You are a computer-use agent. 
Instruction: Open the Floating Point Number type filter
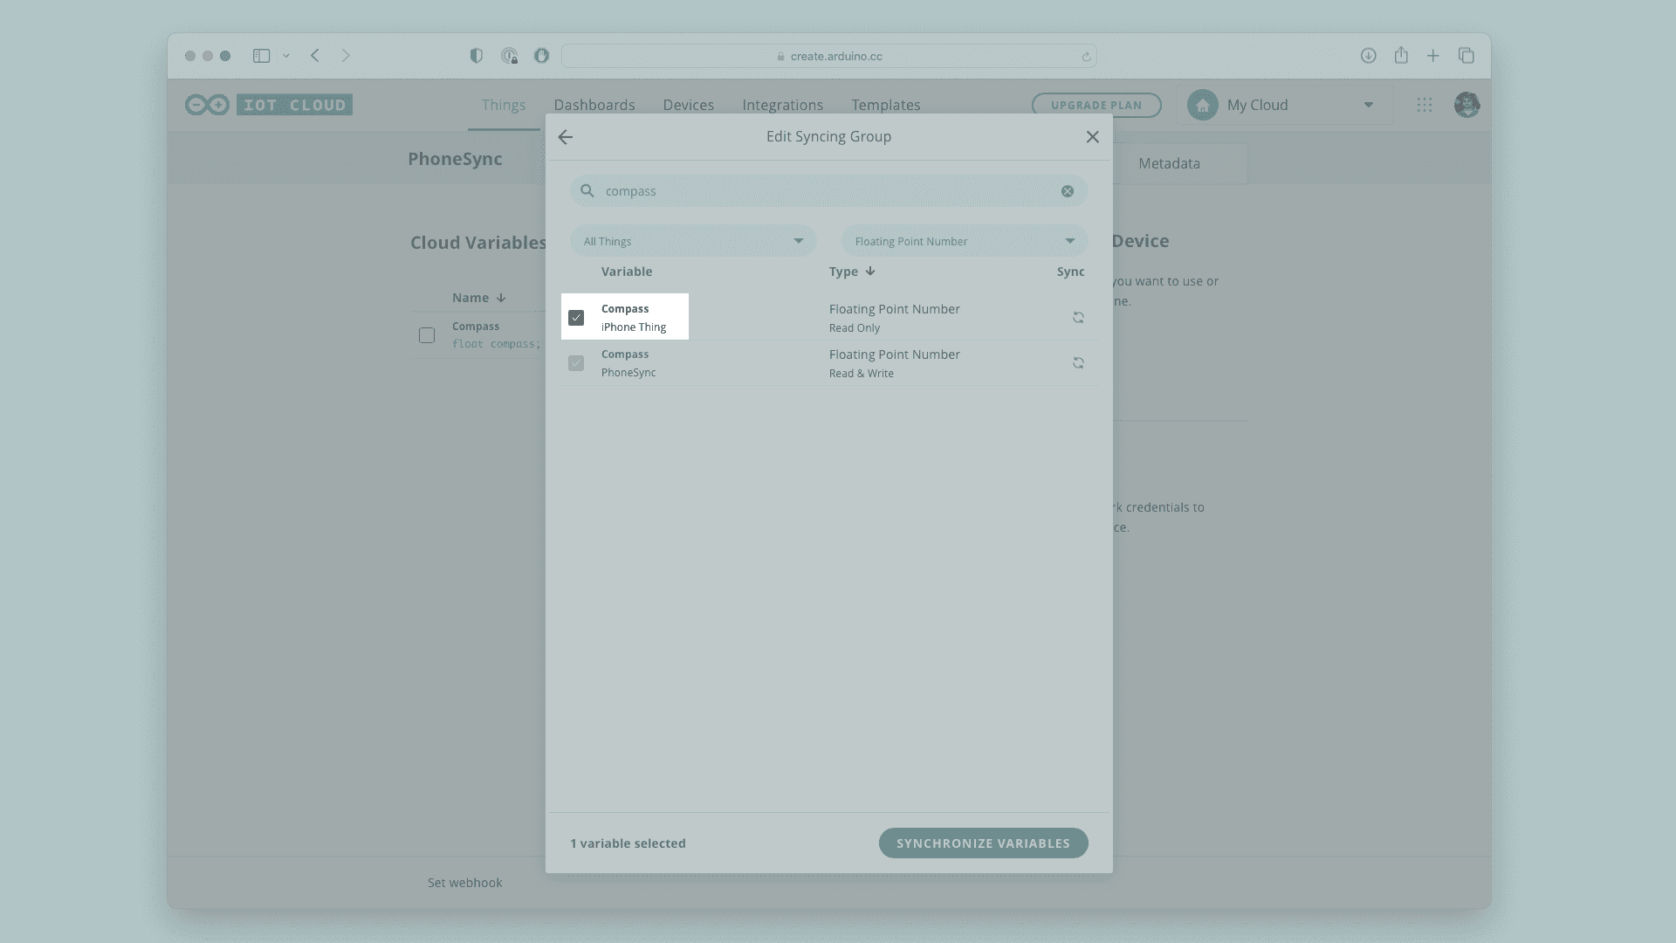tap(964, 241)
